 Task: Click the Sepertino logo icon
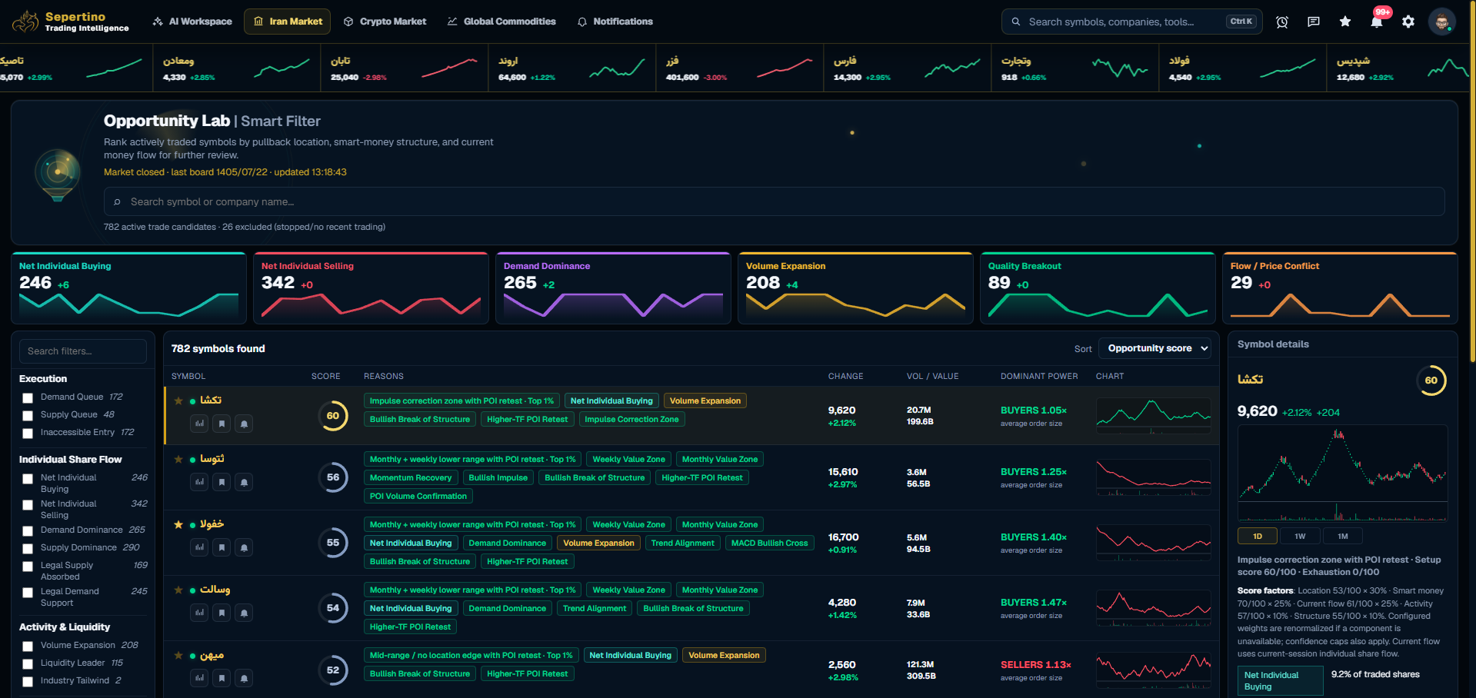tap(25, 22)
